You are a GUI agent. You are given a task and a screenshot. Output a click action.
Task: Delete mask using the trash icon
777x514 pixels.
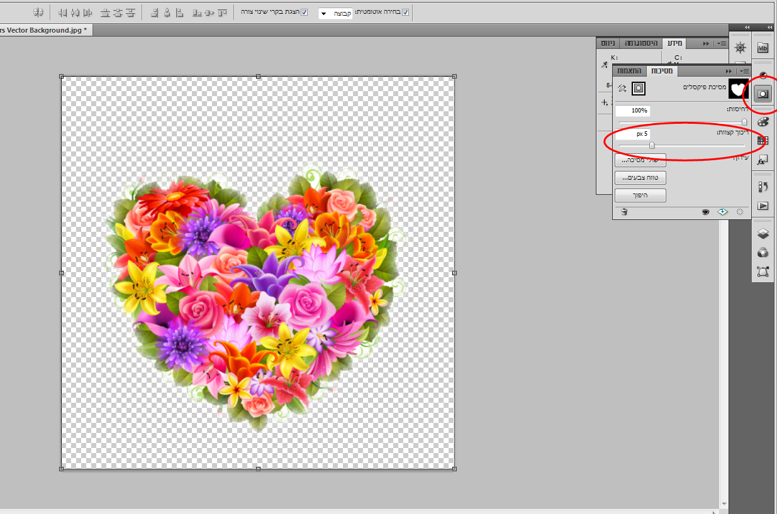tap(624, 212)
